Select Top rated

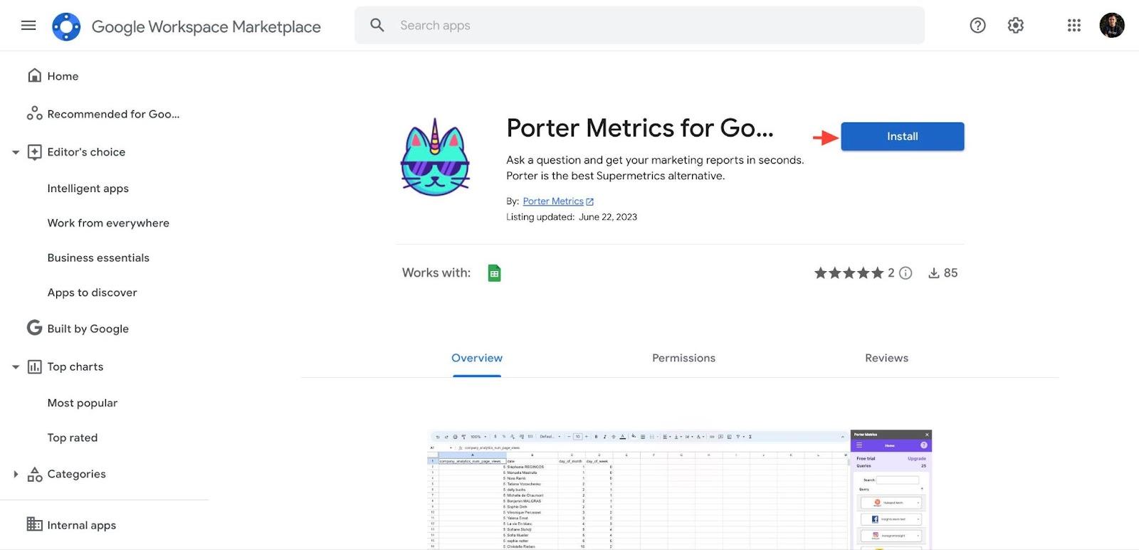pyautogui.click(x=73, y=438)
